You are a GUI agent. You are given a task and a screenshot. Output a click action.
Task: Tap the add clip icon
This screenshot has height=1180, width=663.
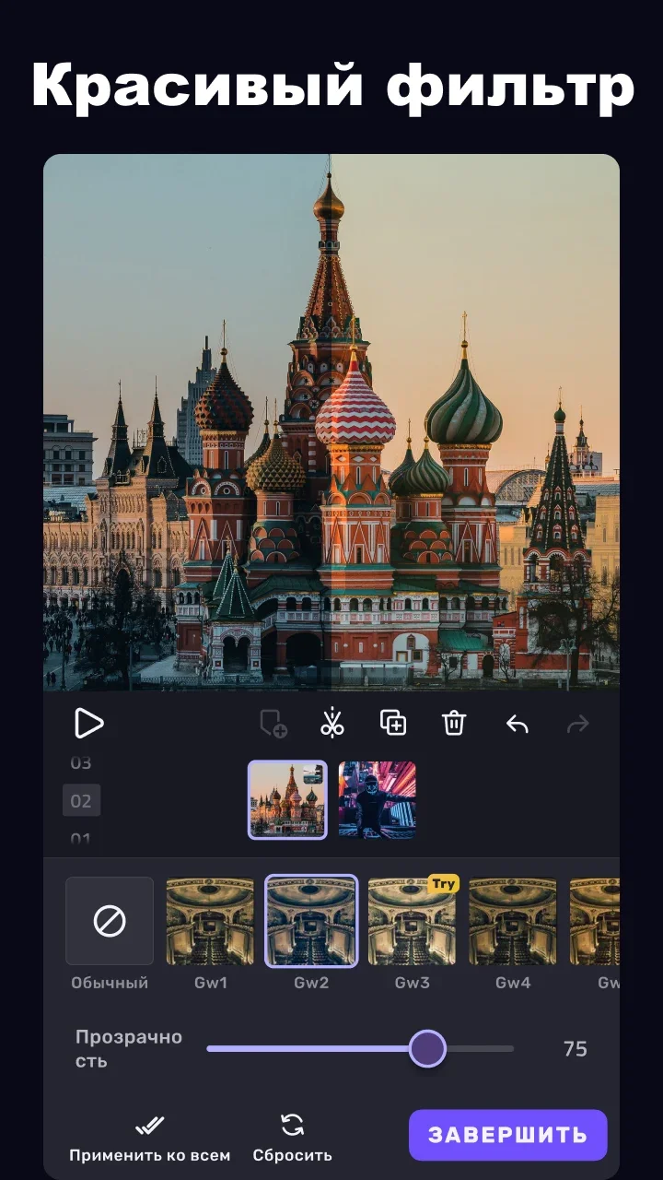pyautogui.click(x=273, y=725)
